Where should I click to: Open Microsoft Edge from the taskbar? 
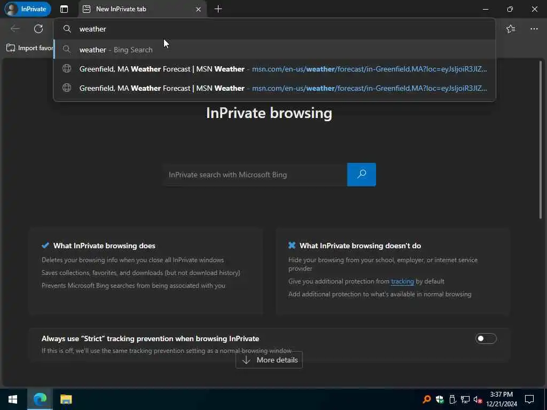tap(40, 399)
